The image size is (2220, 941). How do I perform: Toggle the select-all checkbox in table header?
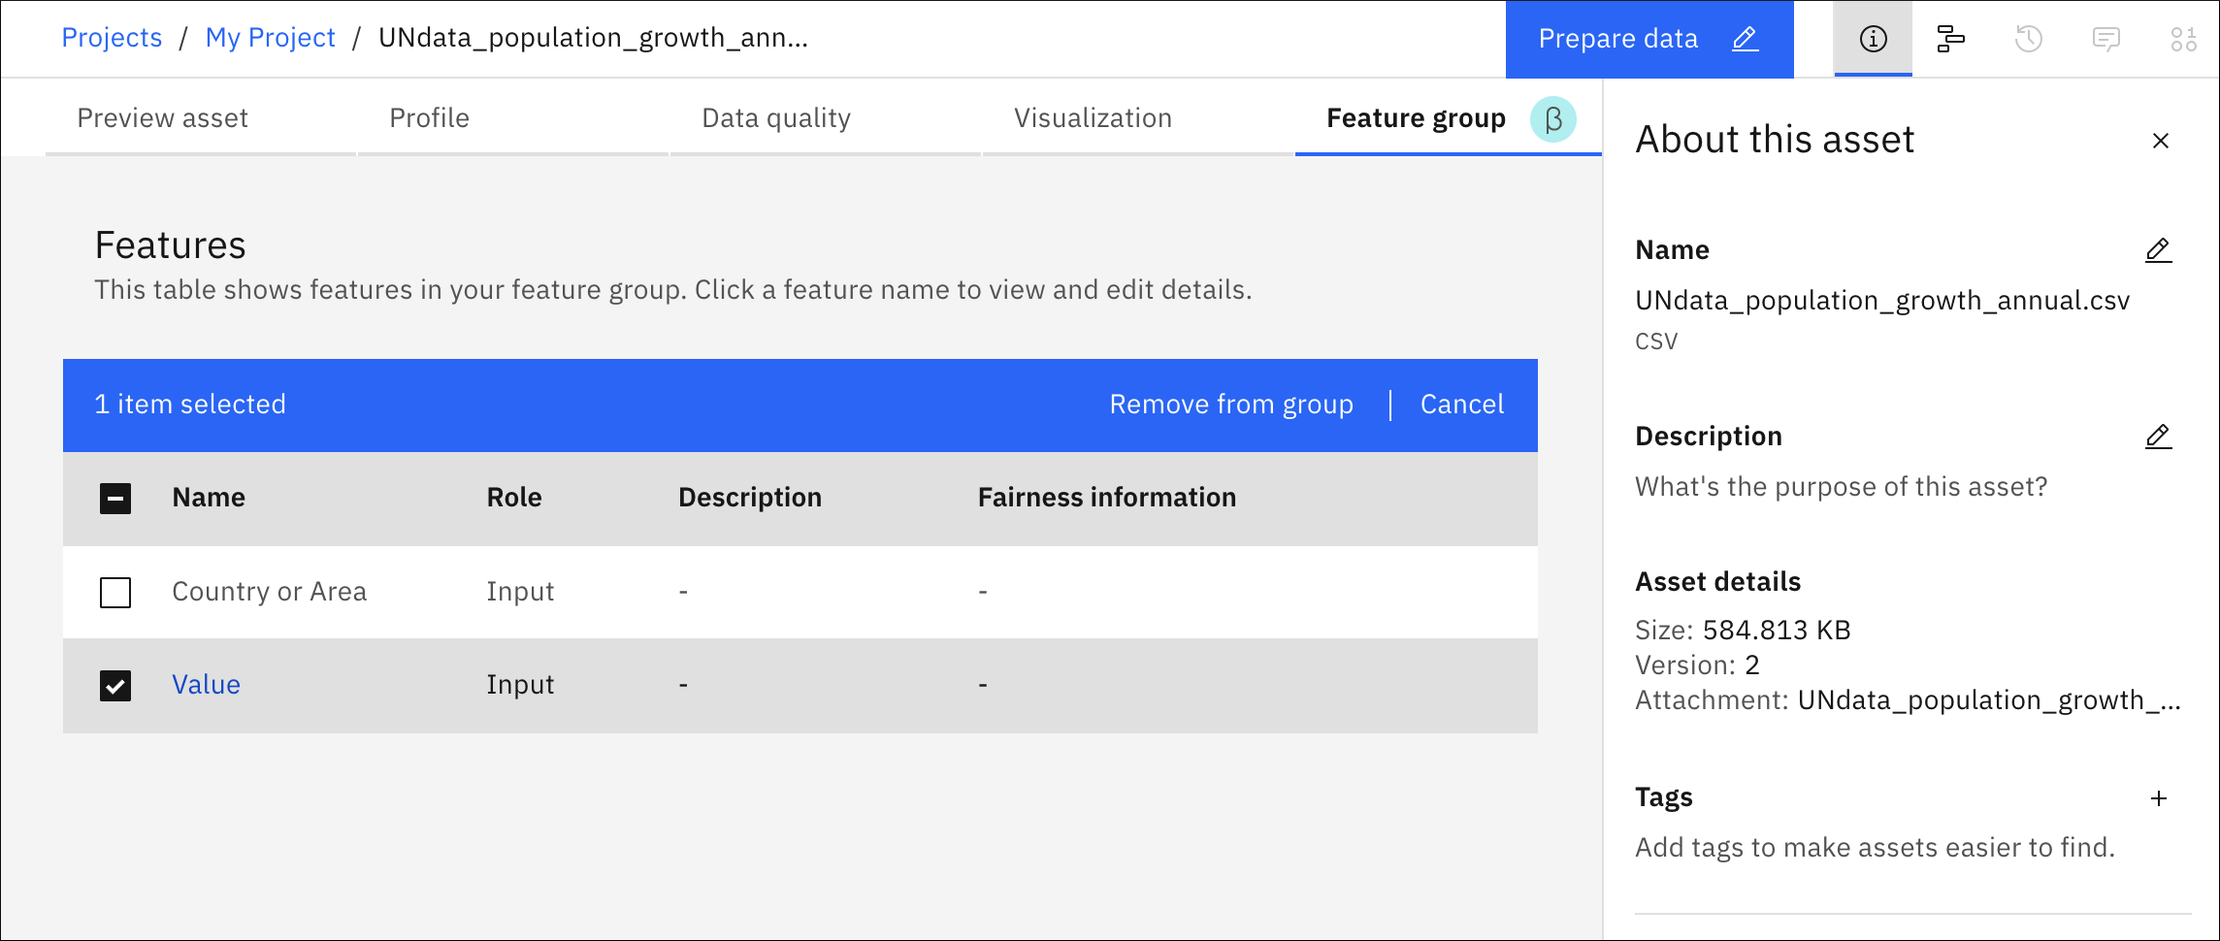(115, 499)
